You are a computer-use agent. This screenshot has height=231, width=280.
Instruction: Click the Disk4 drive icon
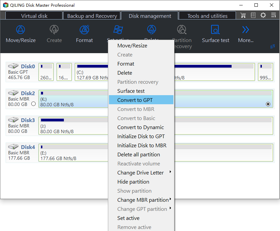coord(13,147)
